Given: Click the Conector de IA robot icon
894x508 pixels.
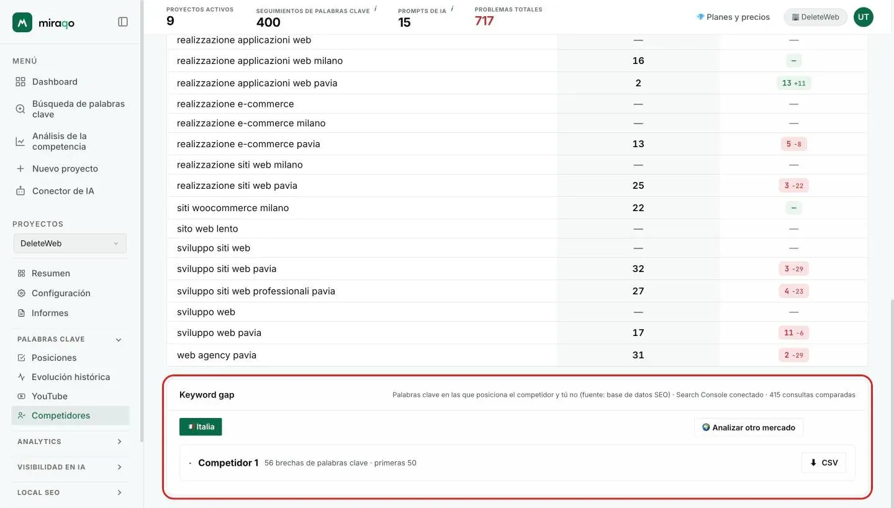Looking at the screenshot, I should coord(20,191).
